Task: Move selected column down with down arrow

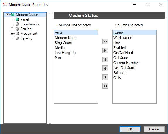Action: tap(105, 68)
